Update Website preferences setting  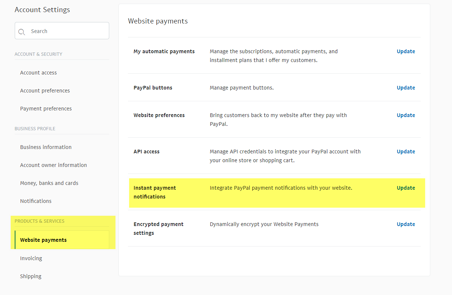406,115
